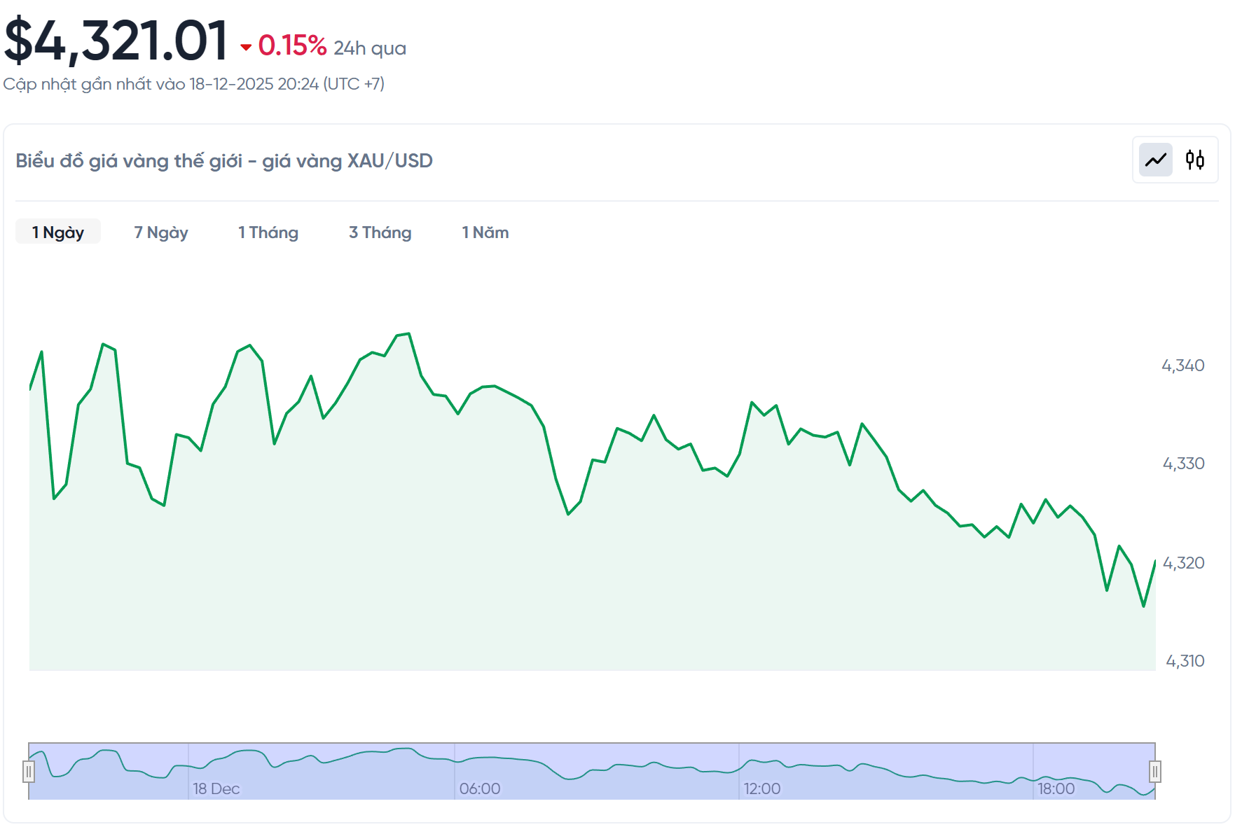Grab the left handle of range navigator
The image size is (1235, 827).
coord(29,772)
